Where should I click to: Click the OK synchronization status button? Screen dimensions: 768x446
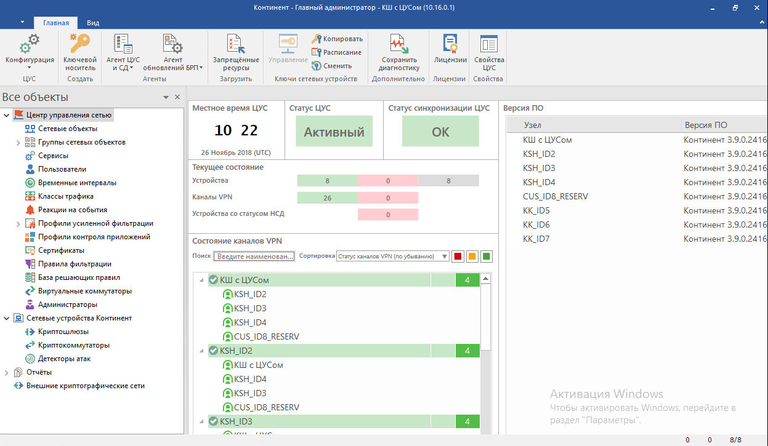click(x=440, y=132)
